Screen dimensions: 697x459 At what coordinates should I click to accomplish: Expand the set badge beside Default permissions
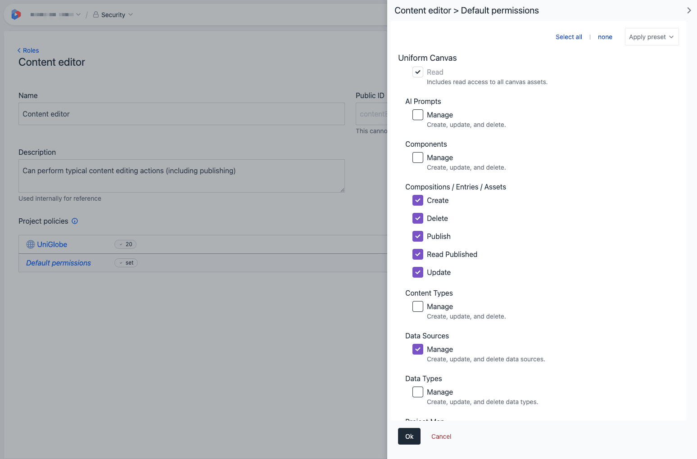point(126,262)
